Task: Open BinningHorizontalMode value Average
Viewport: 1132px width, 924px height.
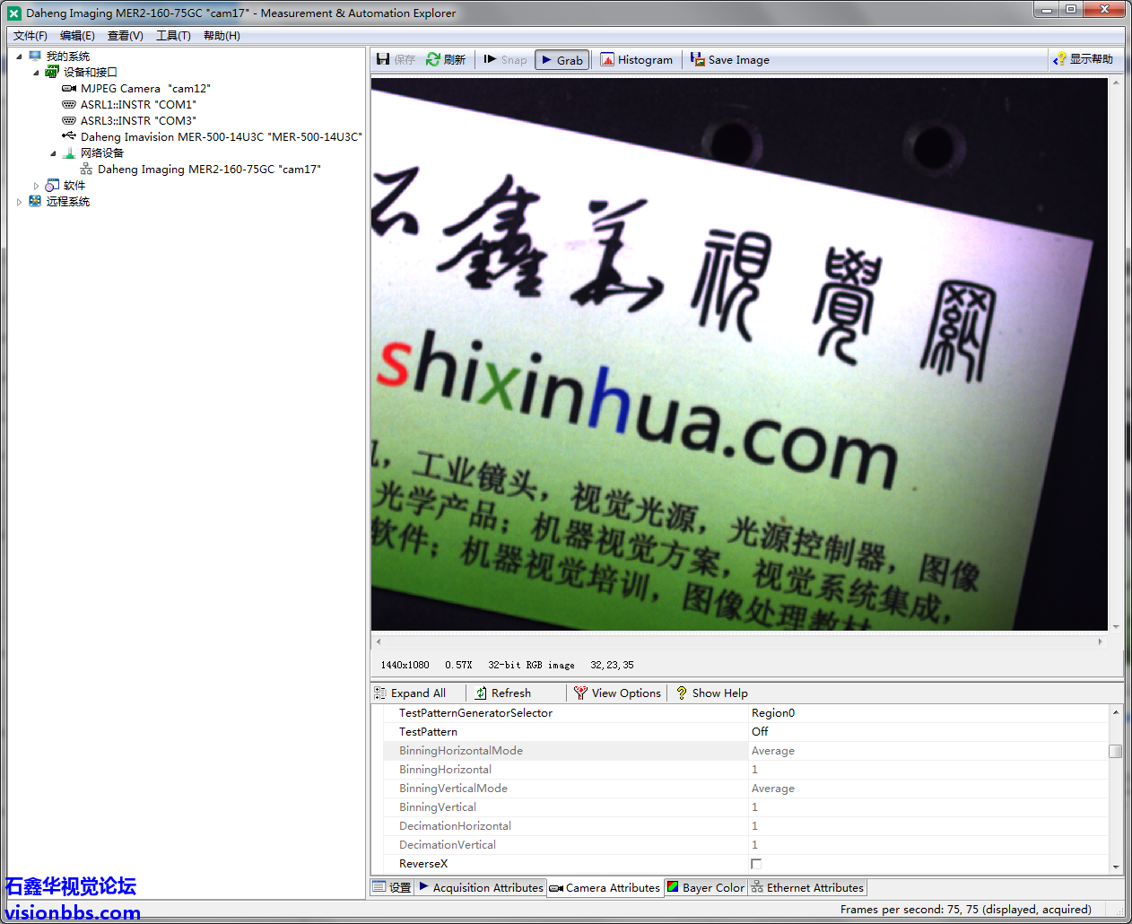Action: [x=928, y=751]
